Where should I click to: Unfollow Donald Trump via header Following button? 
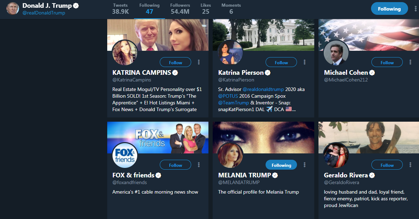pos(389,9)
